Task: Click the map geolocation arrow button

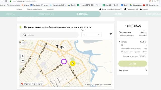Action: (23, 43)
